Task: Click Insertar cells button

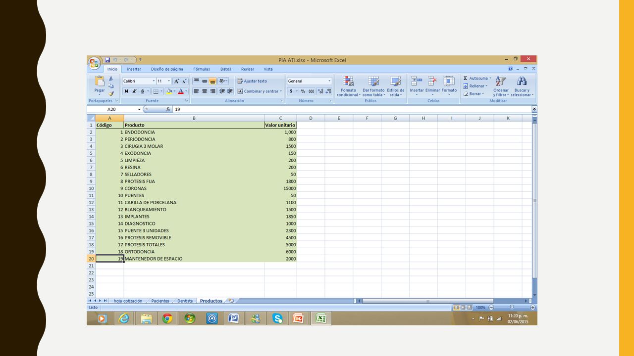Action: point(417,86)
